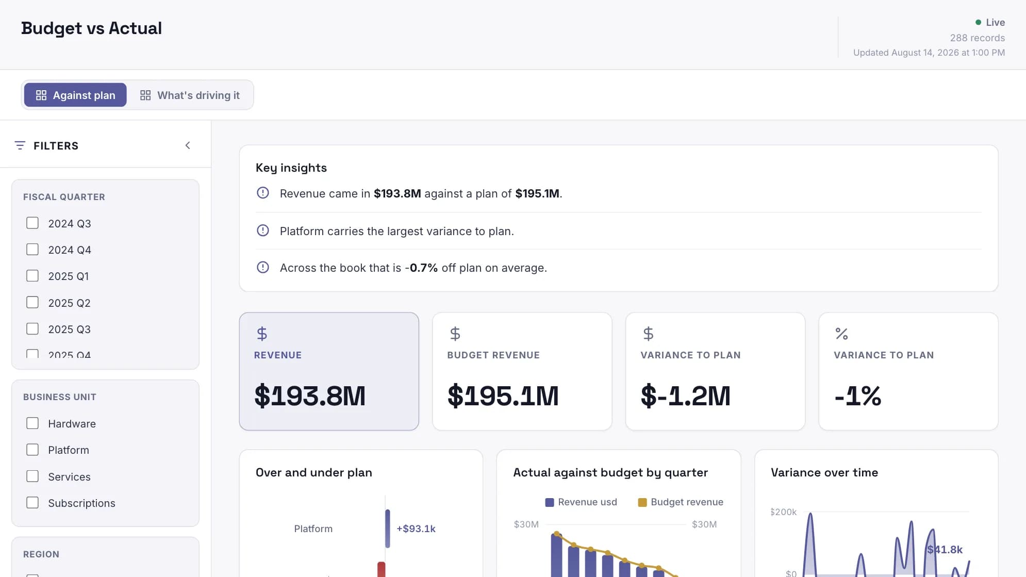Click the Variance over time chart title
1026x577 pixels.
[824, 472]
